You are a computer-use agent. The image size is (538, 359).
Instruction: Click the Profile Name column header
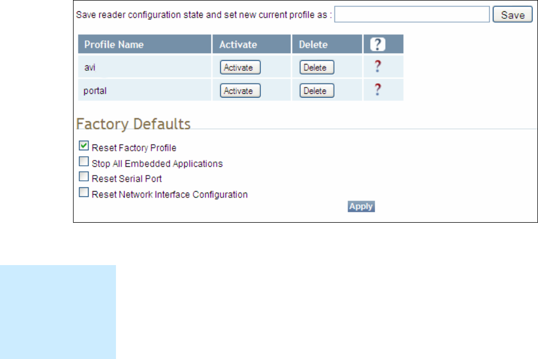[144, 44]
